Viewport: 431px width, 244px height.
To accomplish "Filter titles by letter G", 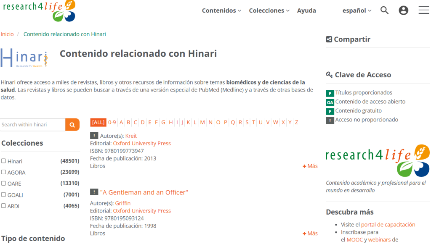I will click(x=163, y=122).
